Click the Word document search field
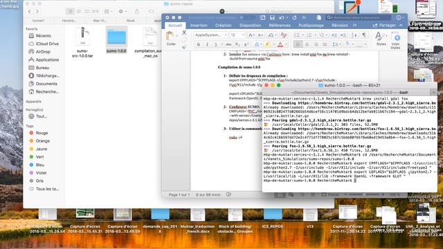Viewport: 443px width, 249px height. 359,17
